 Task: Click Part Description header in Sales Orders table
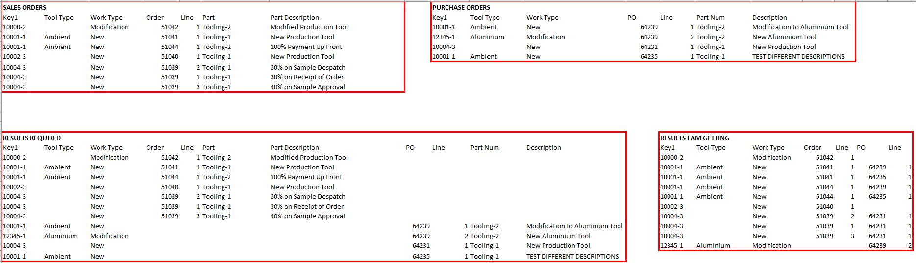coord(295,18)
